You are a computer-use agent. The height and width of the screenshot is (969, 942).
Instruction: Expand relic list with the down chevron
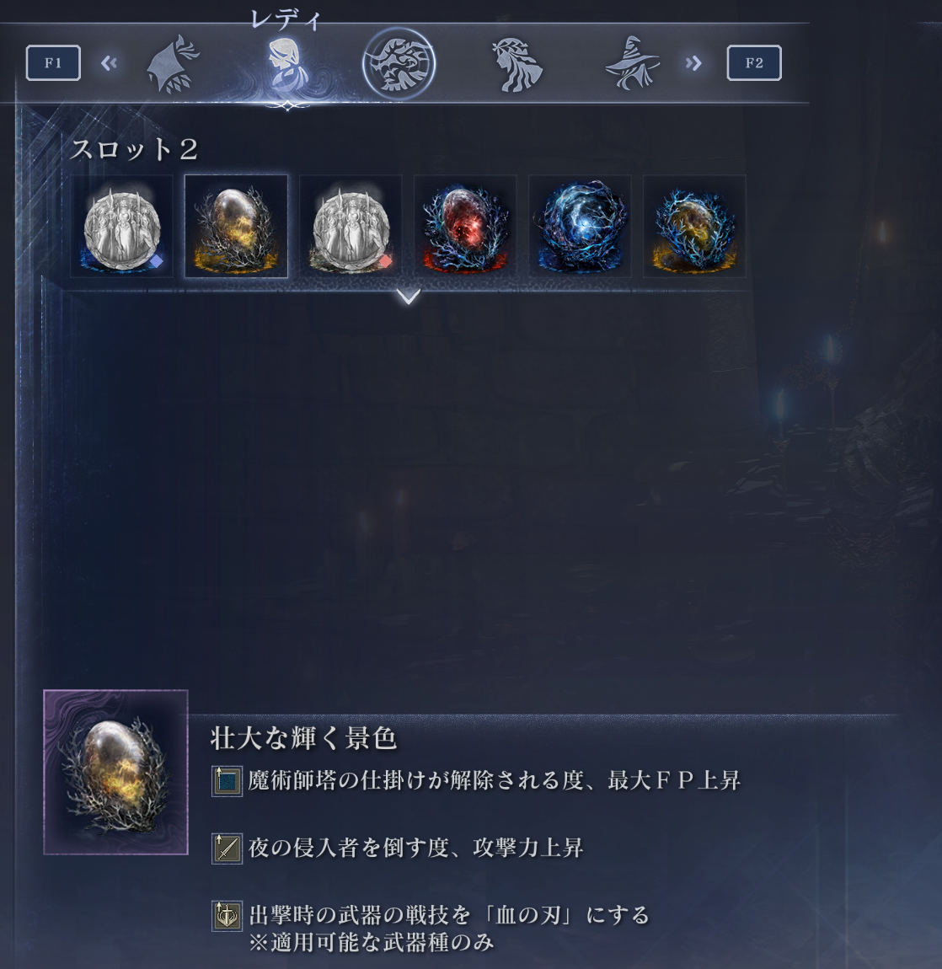pyautogui.click(x=409, y=297)
